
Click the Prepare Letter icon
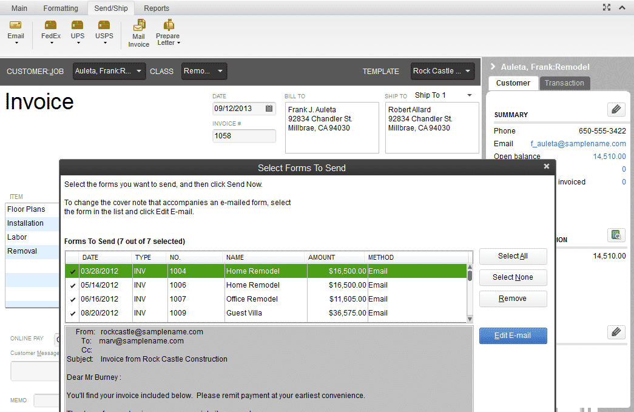point(169,25)
